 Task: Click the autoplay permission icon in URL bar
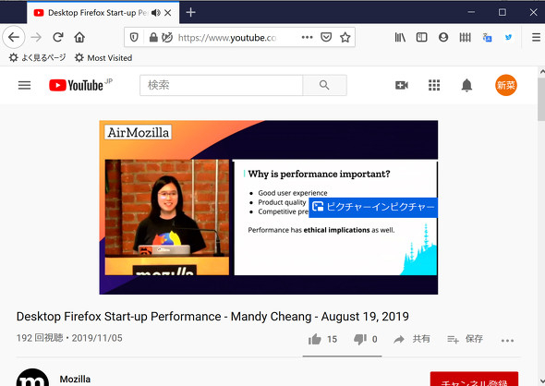pyautogui.click(x=167, y=37)
